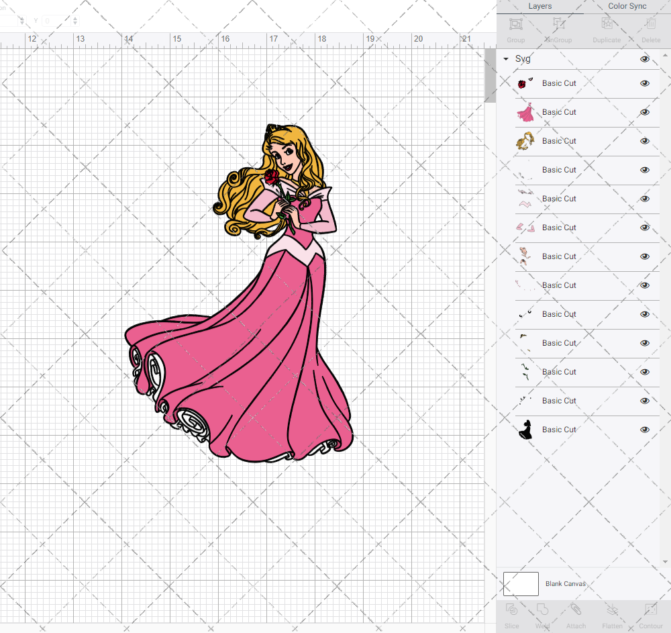This screenshot has width=671, height=633.
Task: Select the blonde hair layer thumbnail
Action: (525, 141)
